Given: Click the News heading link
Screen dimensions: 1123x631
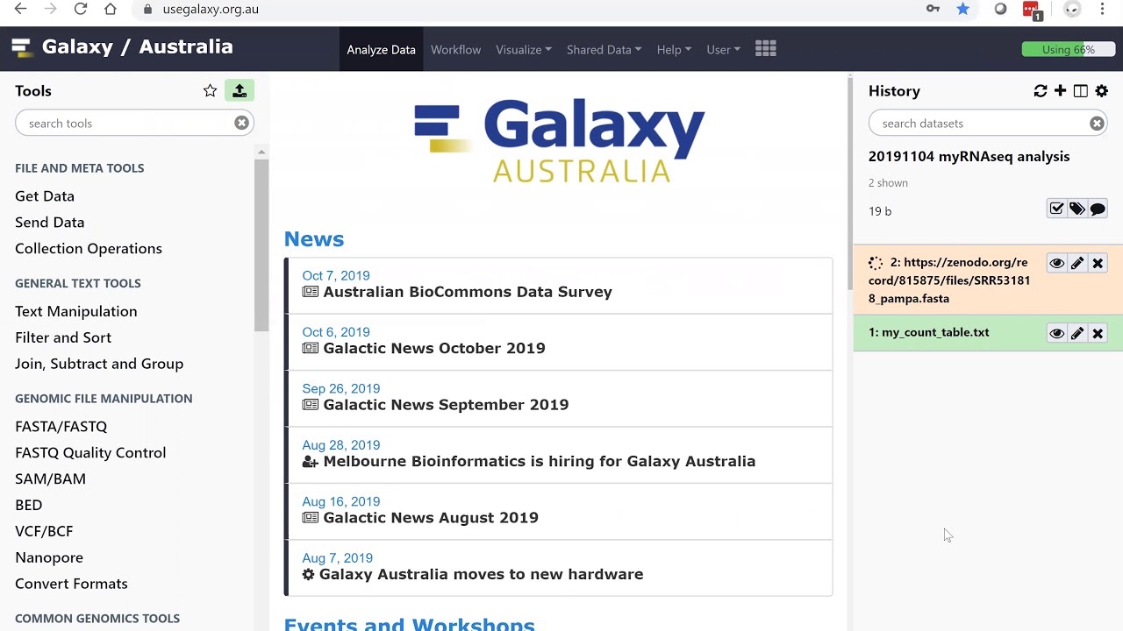Looking at the screenshot, I should [x=314, y=239].
